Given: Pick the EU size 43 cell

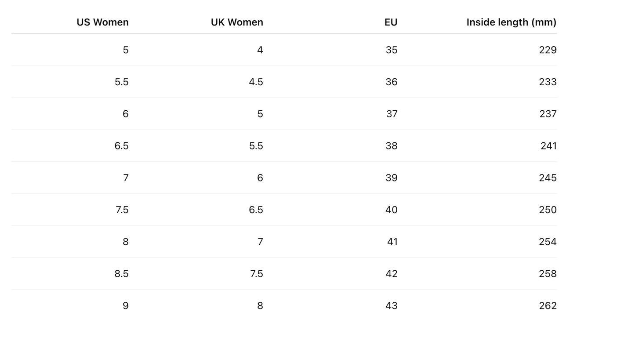Looking at the screenshot, I should tap(392, 306).
